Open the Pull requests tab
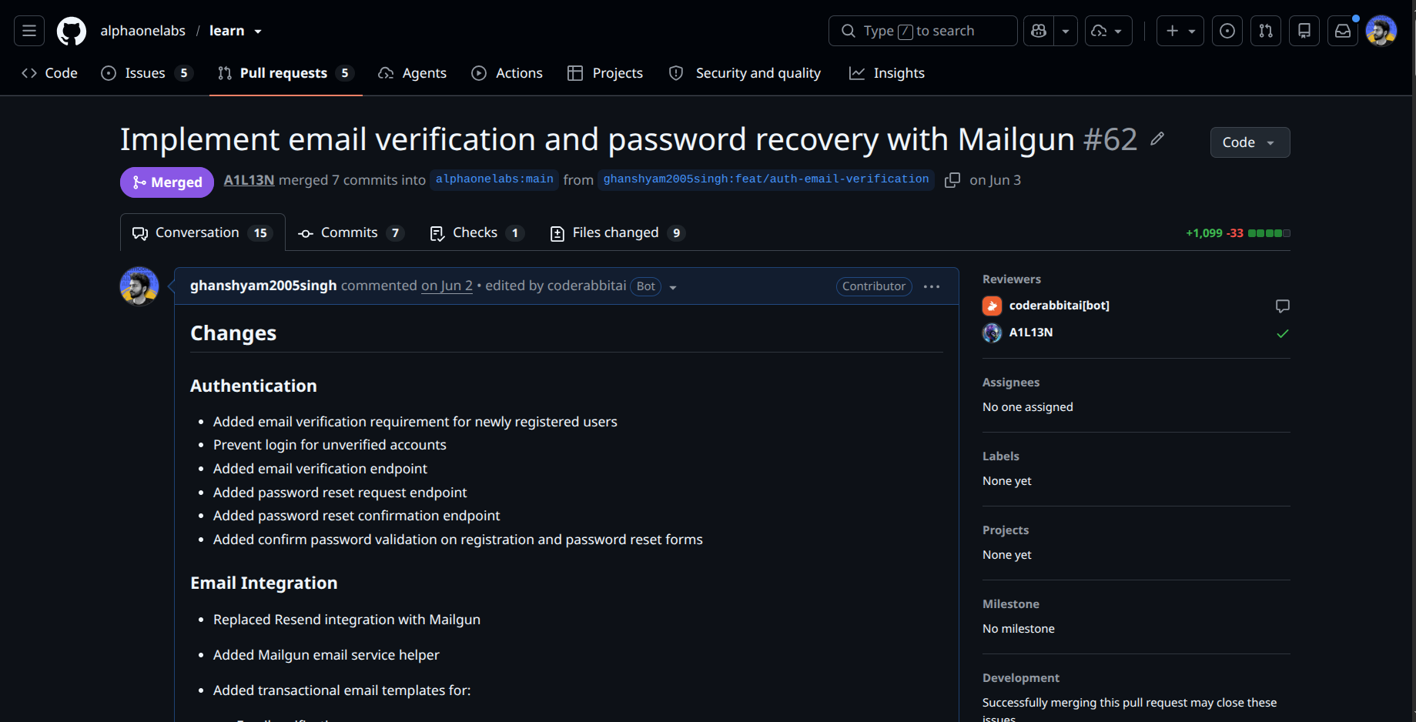The width and height of the screenshot is (1416, 722). (x=285, y=73)
